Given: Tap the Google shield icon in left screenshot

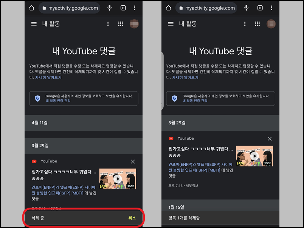Looking at the screenshot, I should click(x=37, y=98).
